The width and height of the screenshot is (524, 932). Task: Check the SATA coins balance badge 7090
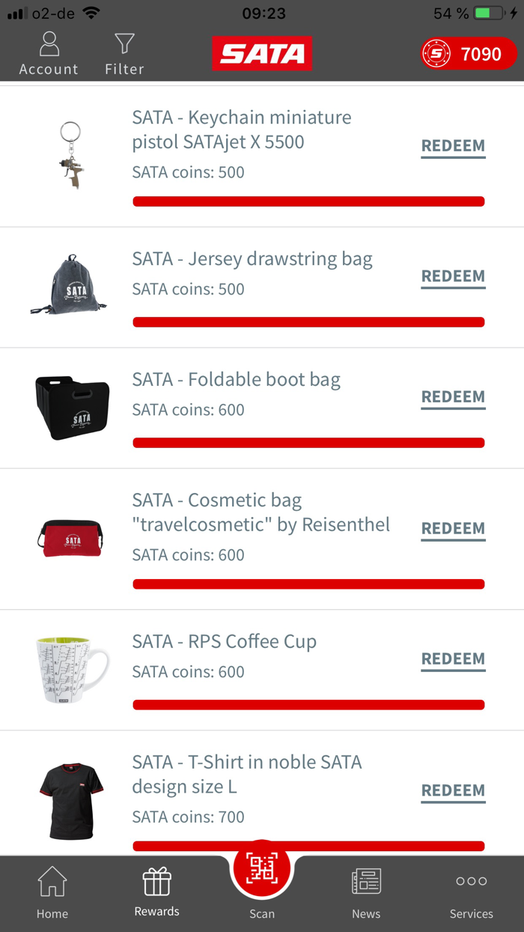click(468, 53)
